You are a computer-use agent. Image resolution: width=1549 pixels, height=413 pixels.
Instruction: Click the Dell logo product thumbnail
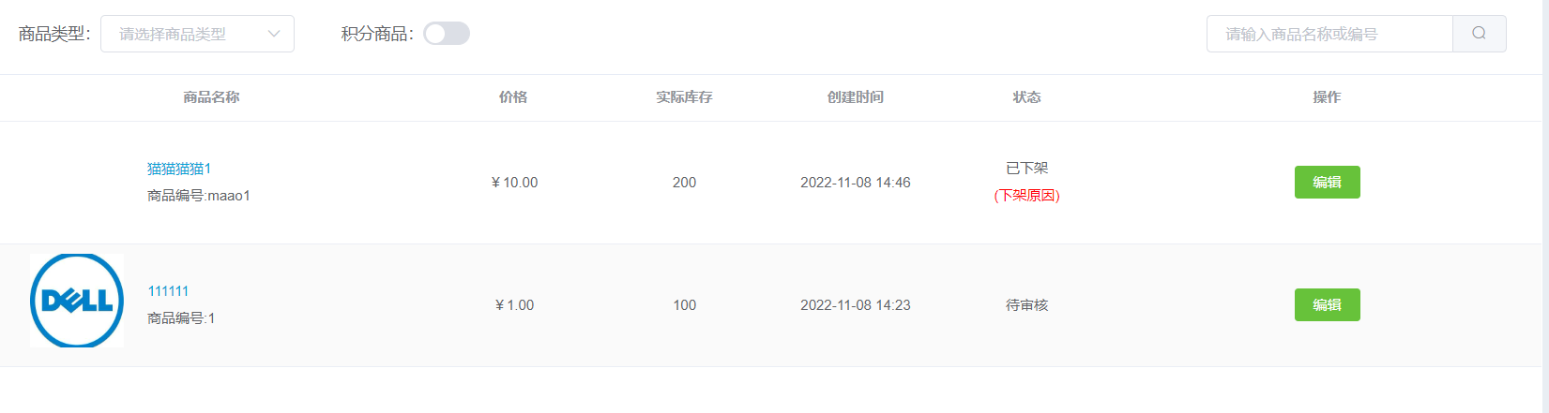[x=77, y=301]
